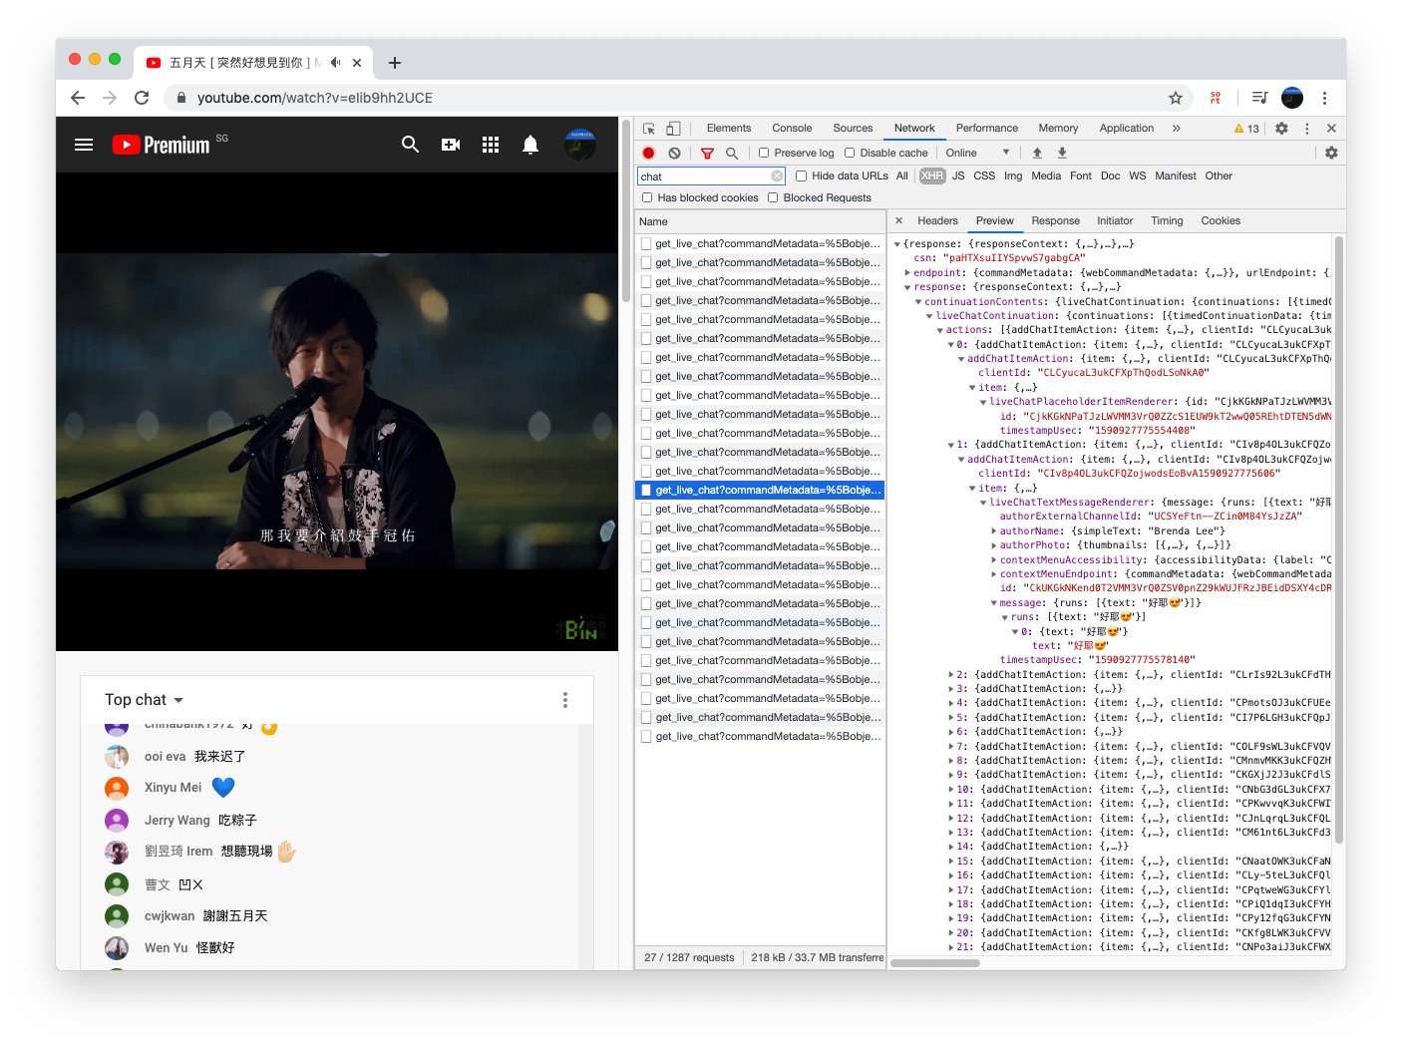
Task: Bookmark this page with the star
Action: point(1176,98)
